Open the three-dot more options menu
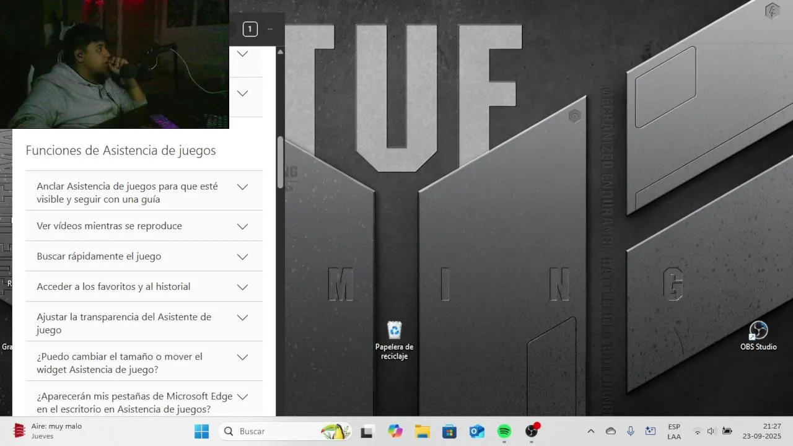This screenshot has width=793, height=446. pyautogui.click(x=270, y=29)
